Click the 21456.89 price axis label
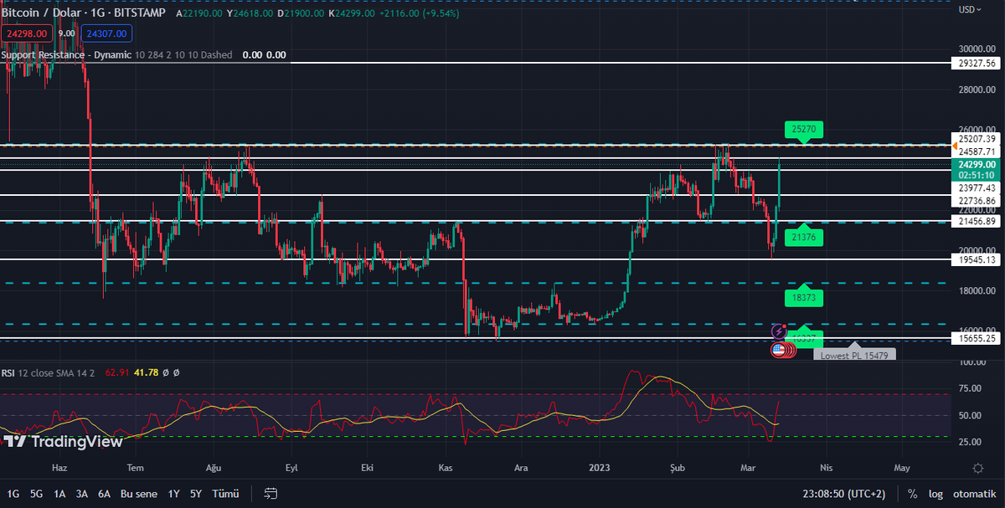The image size is (1005, 508). (975, 221)
